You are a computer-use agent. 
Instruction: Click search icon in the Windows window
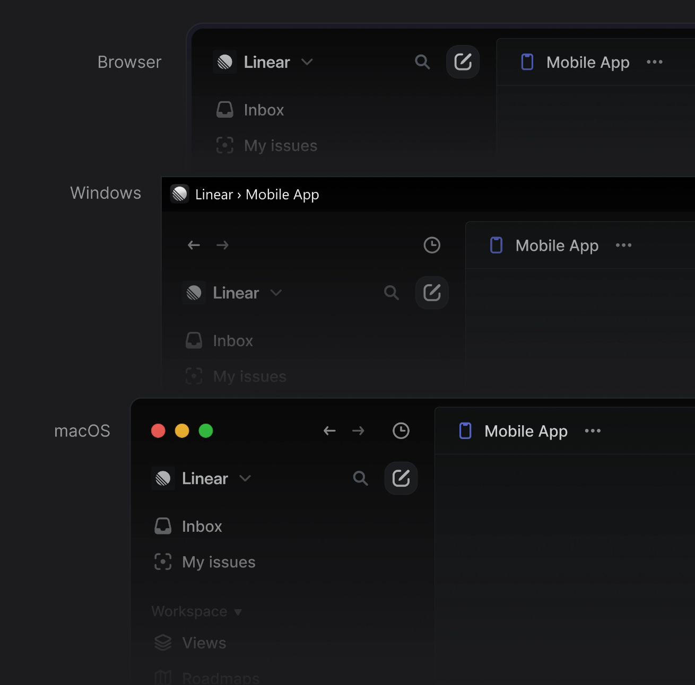[392, 293]
